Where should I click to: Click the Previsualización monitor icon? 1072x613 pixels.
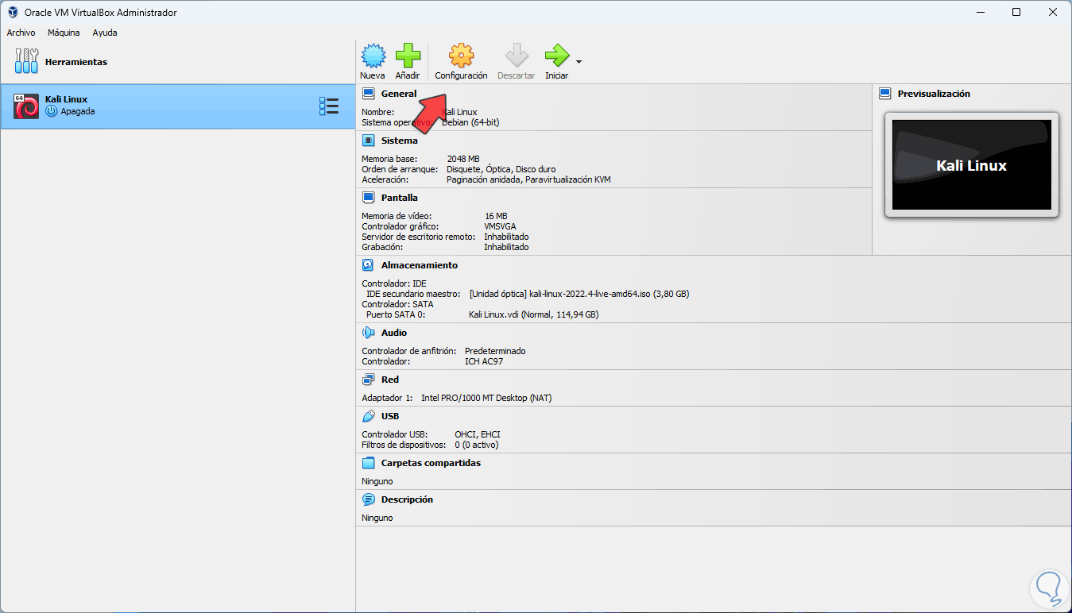tap(885, 94)
